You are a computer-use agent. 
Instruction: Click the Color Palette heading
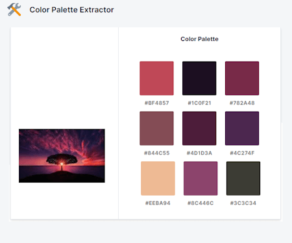tap(199, 39)
